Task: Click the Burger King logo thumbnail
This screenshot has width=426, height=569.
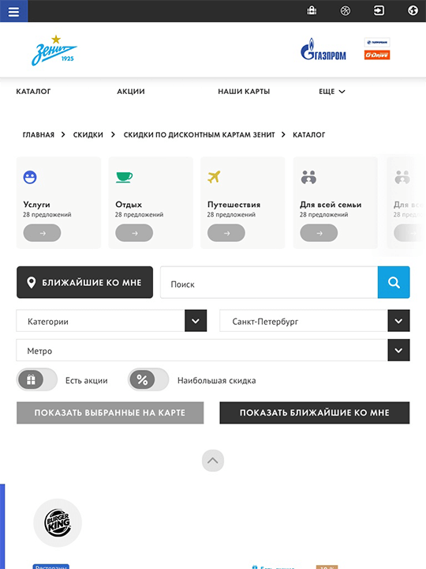Action: click(58, 523)
